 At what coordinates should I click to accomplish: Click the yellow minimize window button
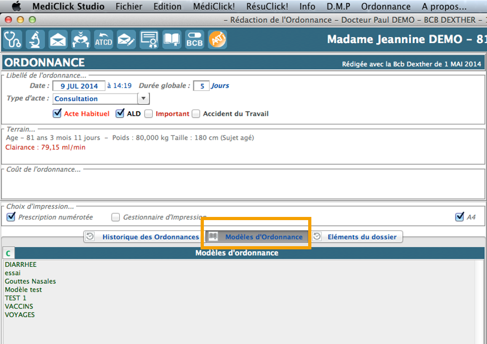click(21, 20)
